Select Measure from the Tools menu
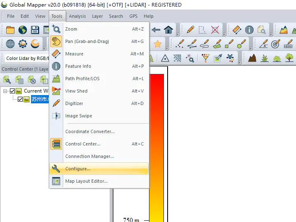This screenshot has width=296, height=222. 99,54
